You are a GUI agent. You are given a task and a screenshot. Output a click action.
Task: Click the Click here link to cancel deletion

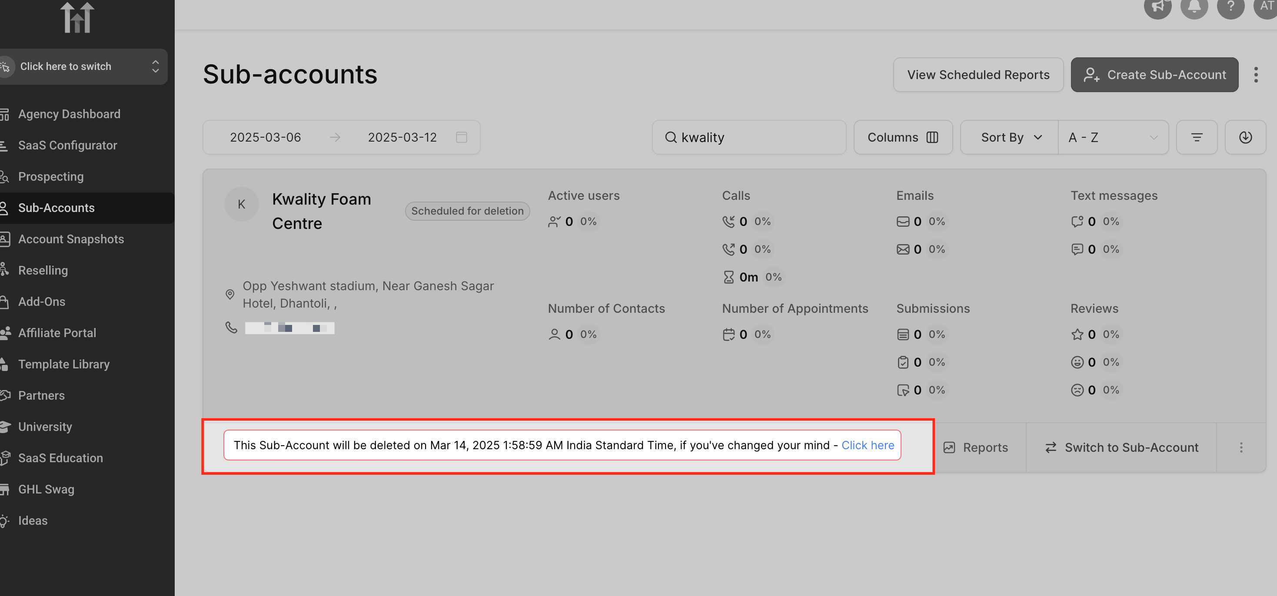(868, 445)
